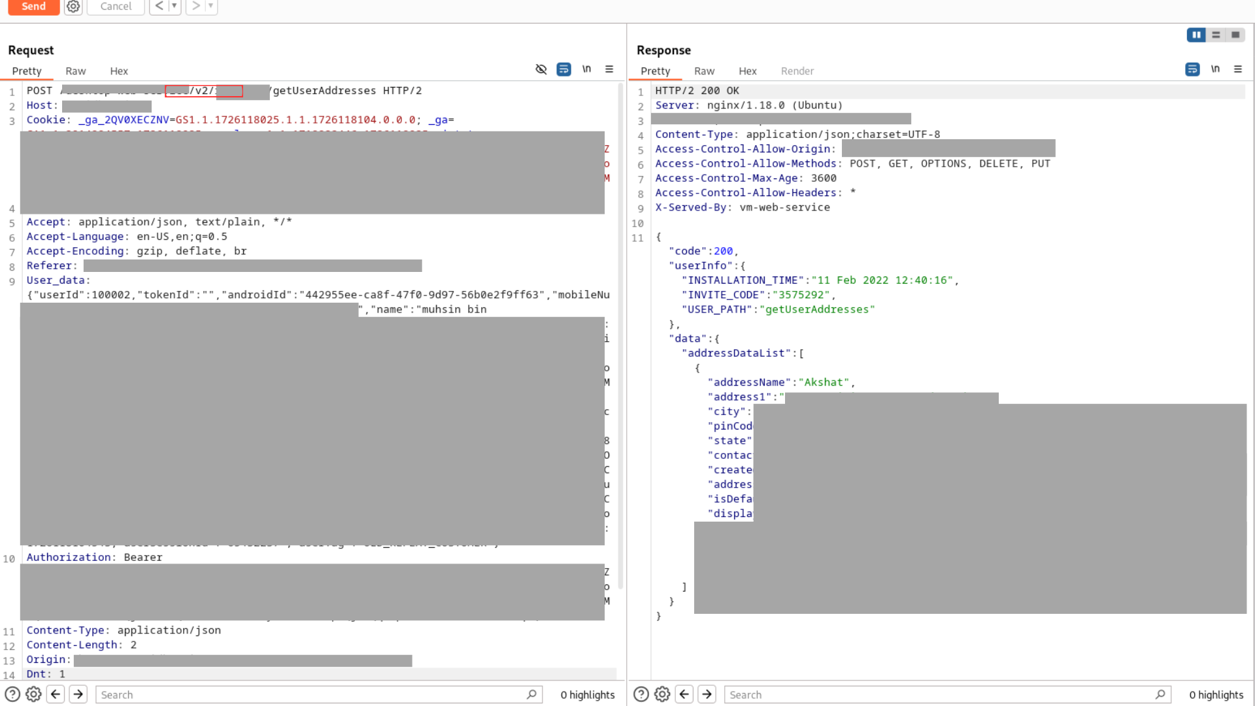Select the Request Pretty tab
This screenshot has width=1255, height=706.
click(x=27, y=71)
